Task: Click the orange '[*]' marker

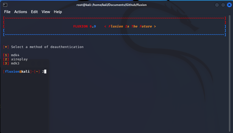Action: (6, 47)
